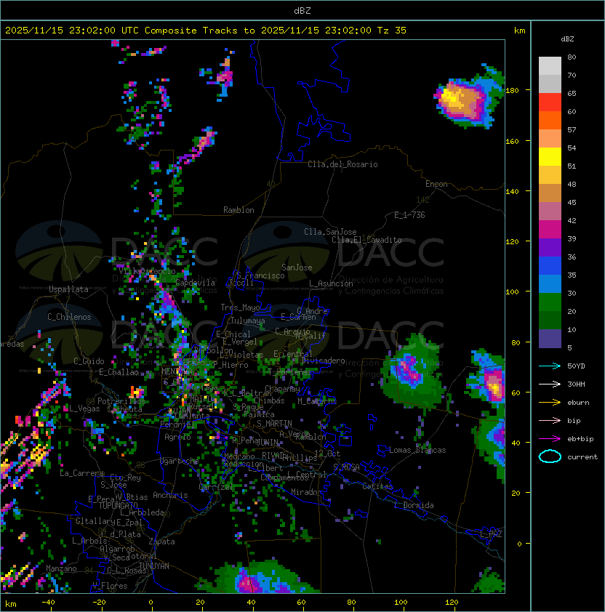Click the 50YD cyan arrow legend icon
This screenshot has width=605, height=612.
[550, 366]
